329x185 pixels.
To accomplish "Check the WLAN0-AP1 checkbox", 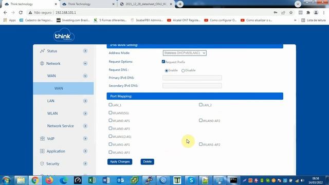I will (111, 120).
